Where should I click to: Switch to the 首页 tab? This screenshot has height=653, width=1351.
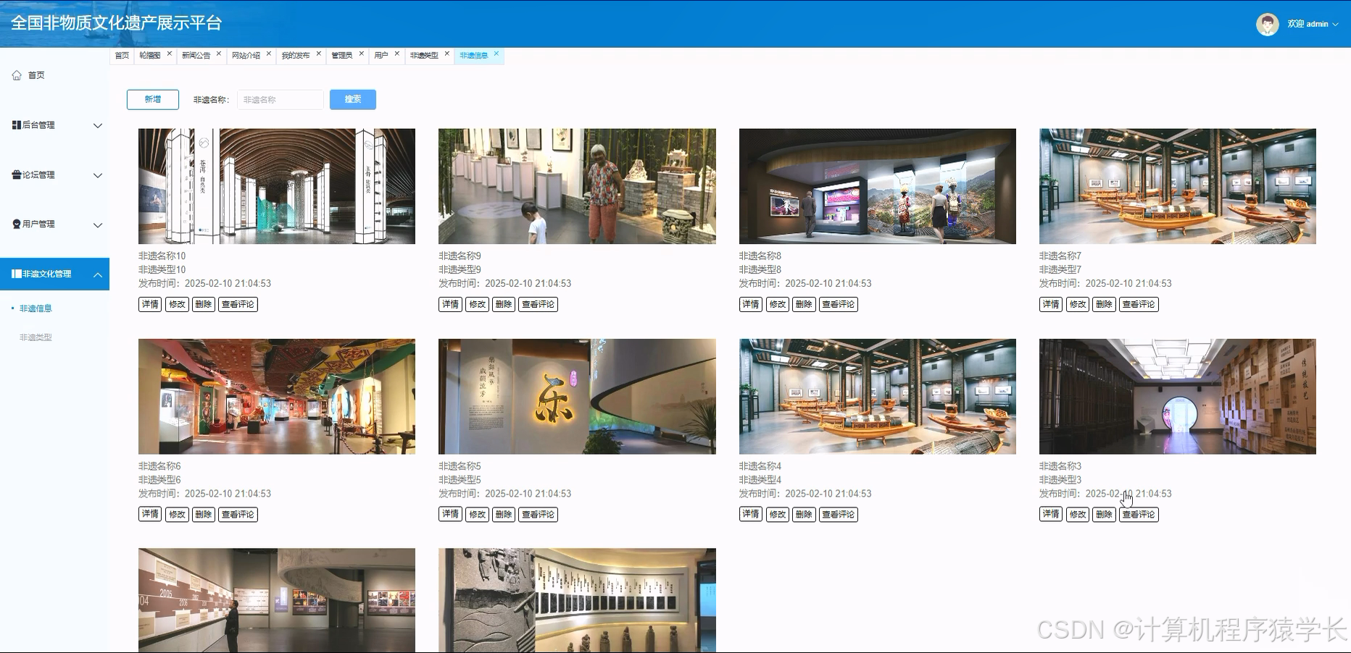[122, 56]
